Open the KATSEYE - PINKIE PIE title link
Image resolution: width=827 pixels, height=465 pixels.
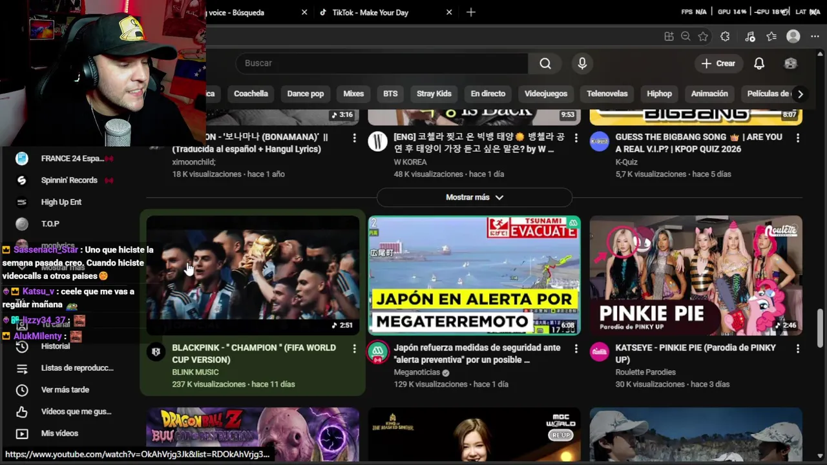pyautogui.click(x=695, y=354)
